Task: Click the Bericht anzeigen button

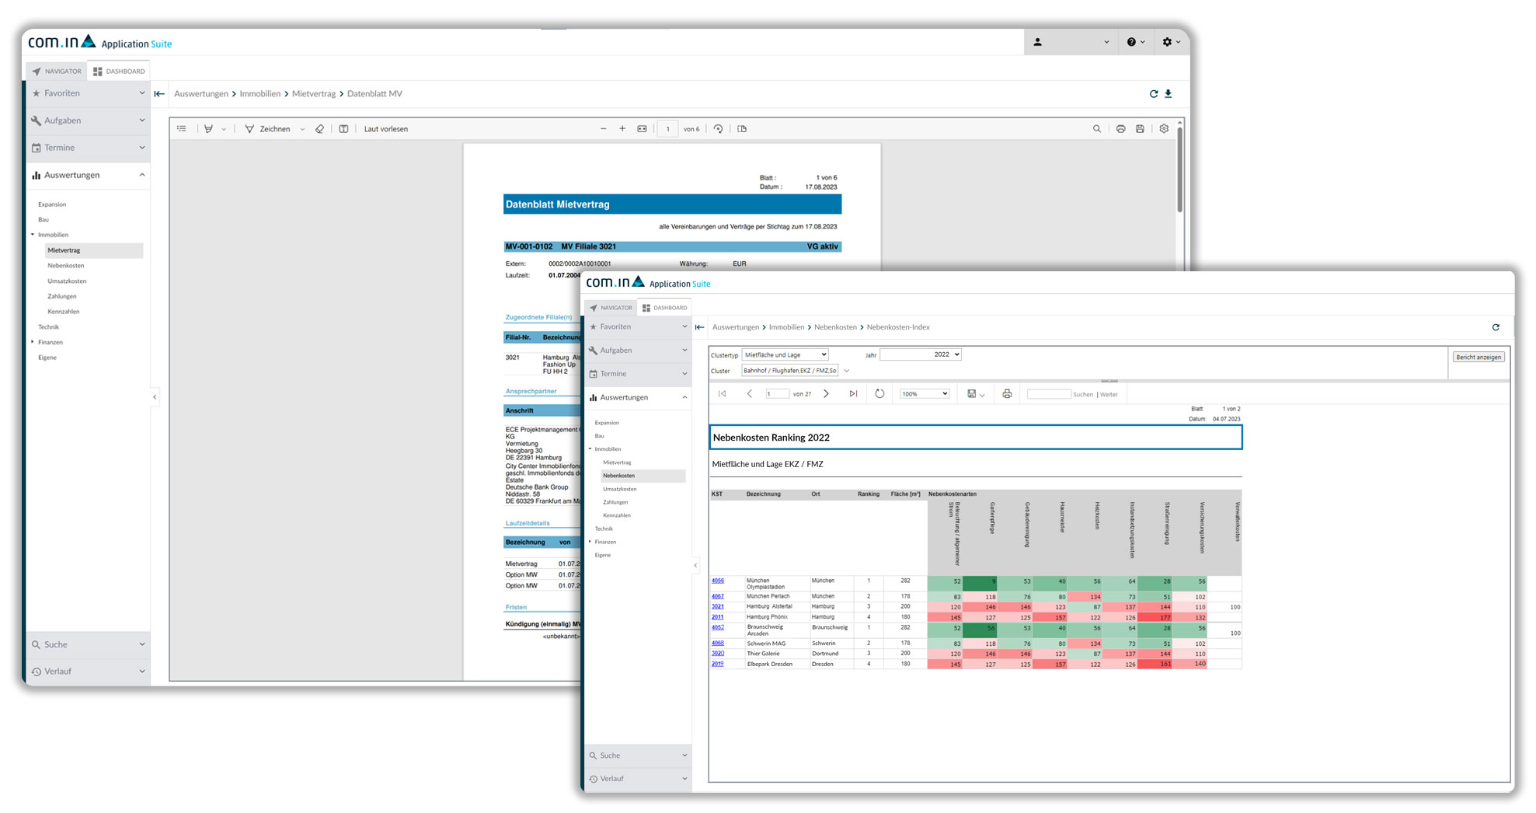Action: tap(1478, 358)
